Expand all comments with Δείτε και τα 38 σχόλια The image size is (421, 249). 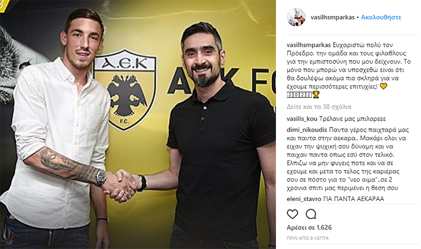[319, 107]
